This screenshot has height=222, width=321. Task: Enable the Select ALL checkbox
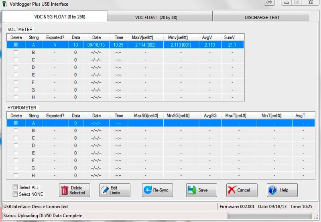pyautogui.click(x=15, y=187)
